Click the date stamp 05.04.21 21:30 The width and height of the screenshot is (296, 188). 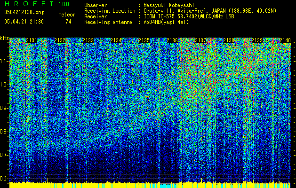point(24,22)
